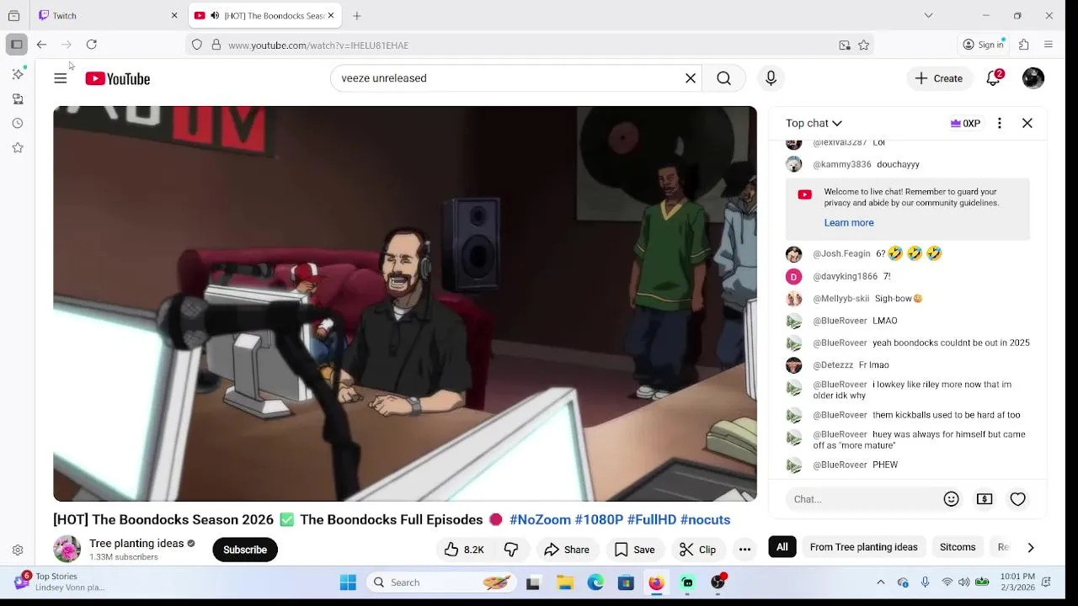Open the Super Chat dollar icon
Viewport: 1078px width, 606px height.
pos(985,499)
